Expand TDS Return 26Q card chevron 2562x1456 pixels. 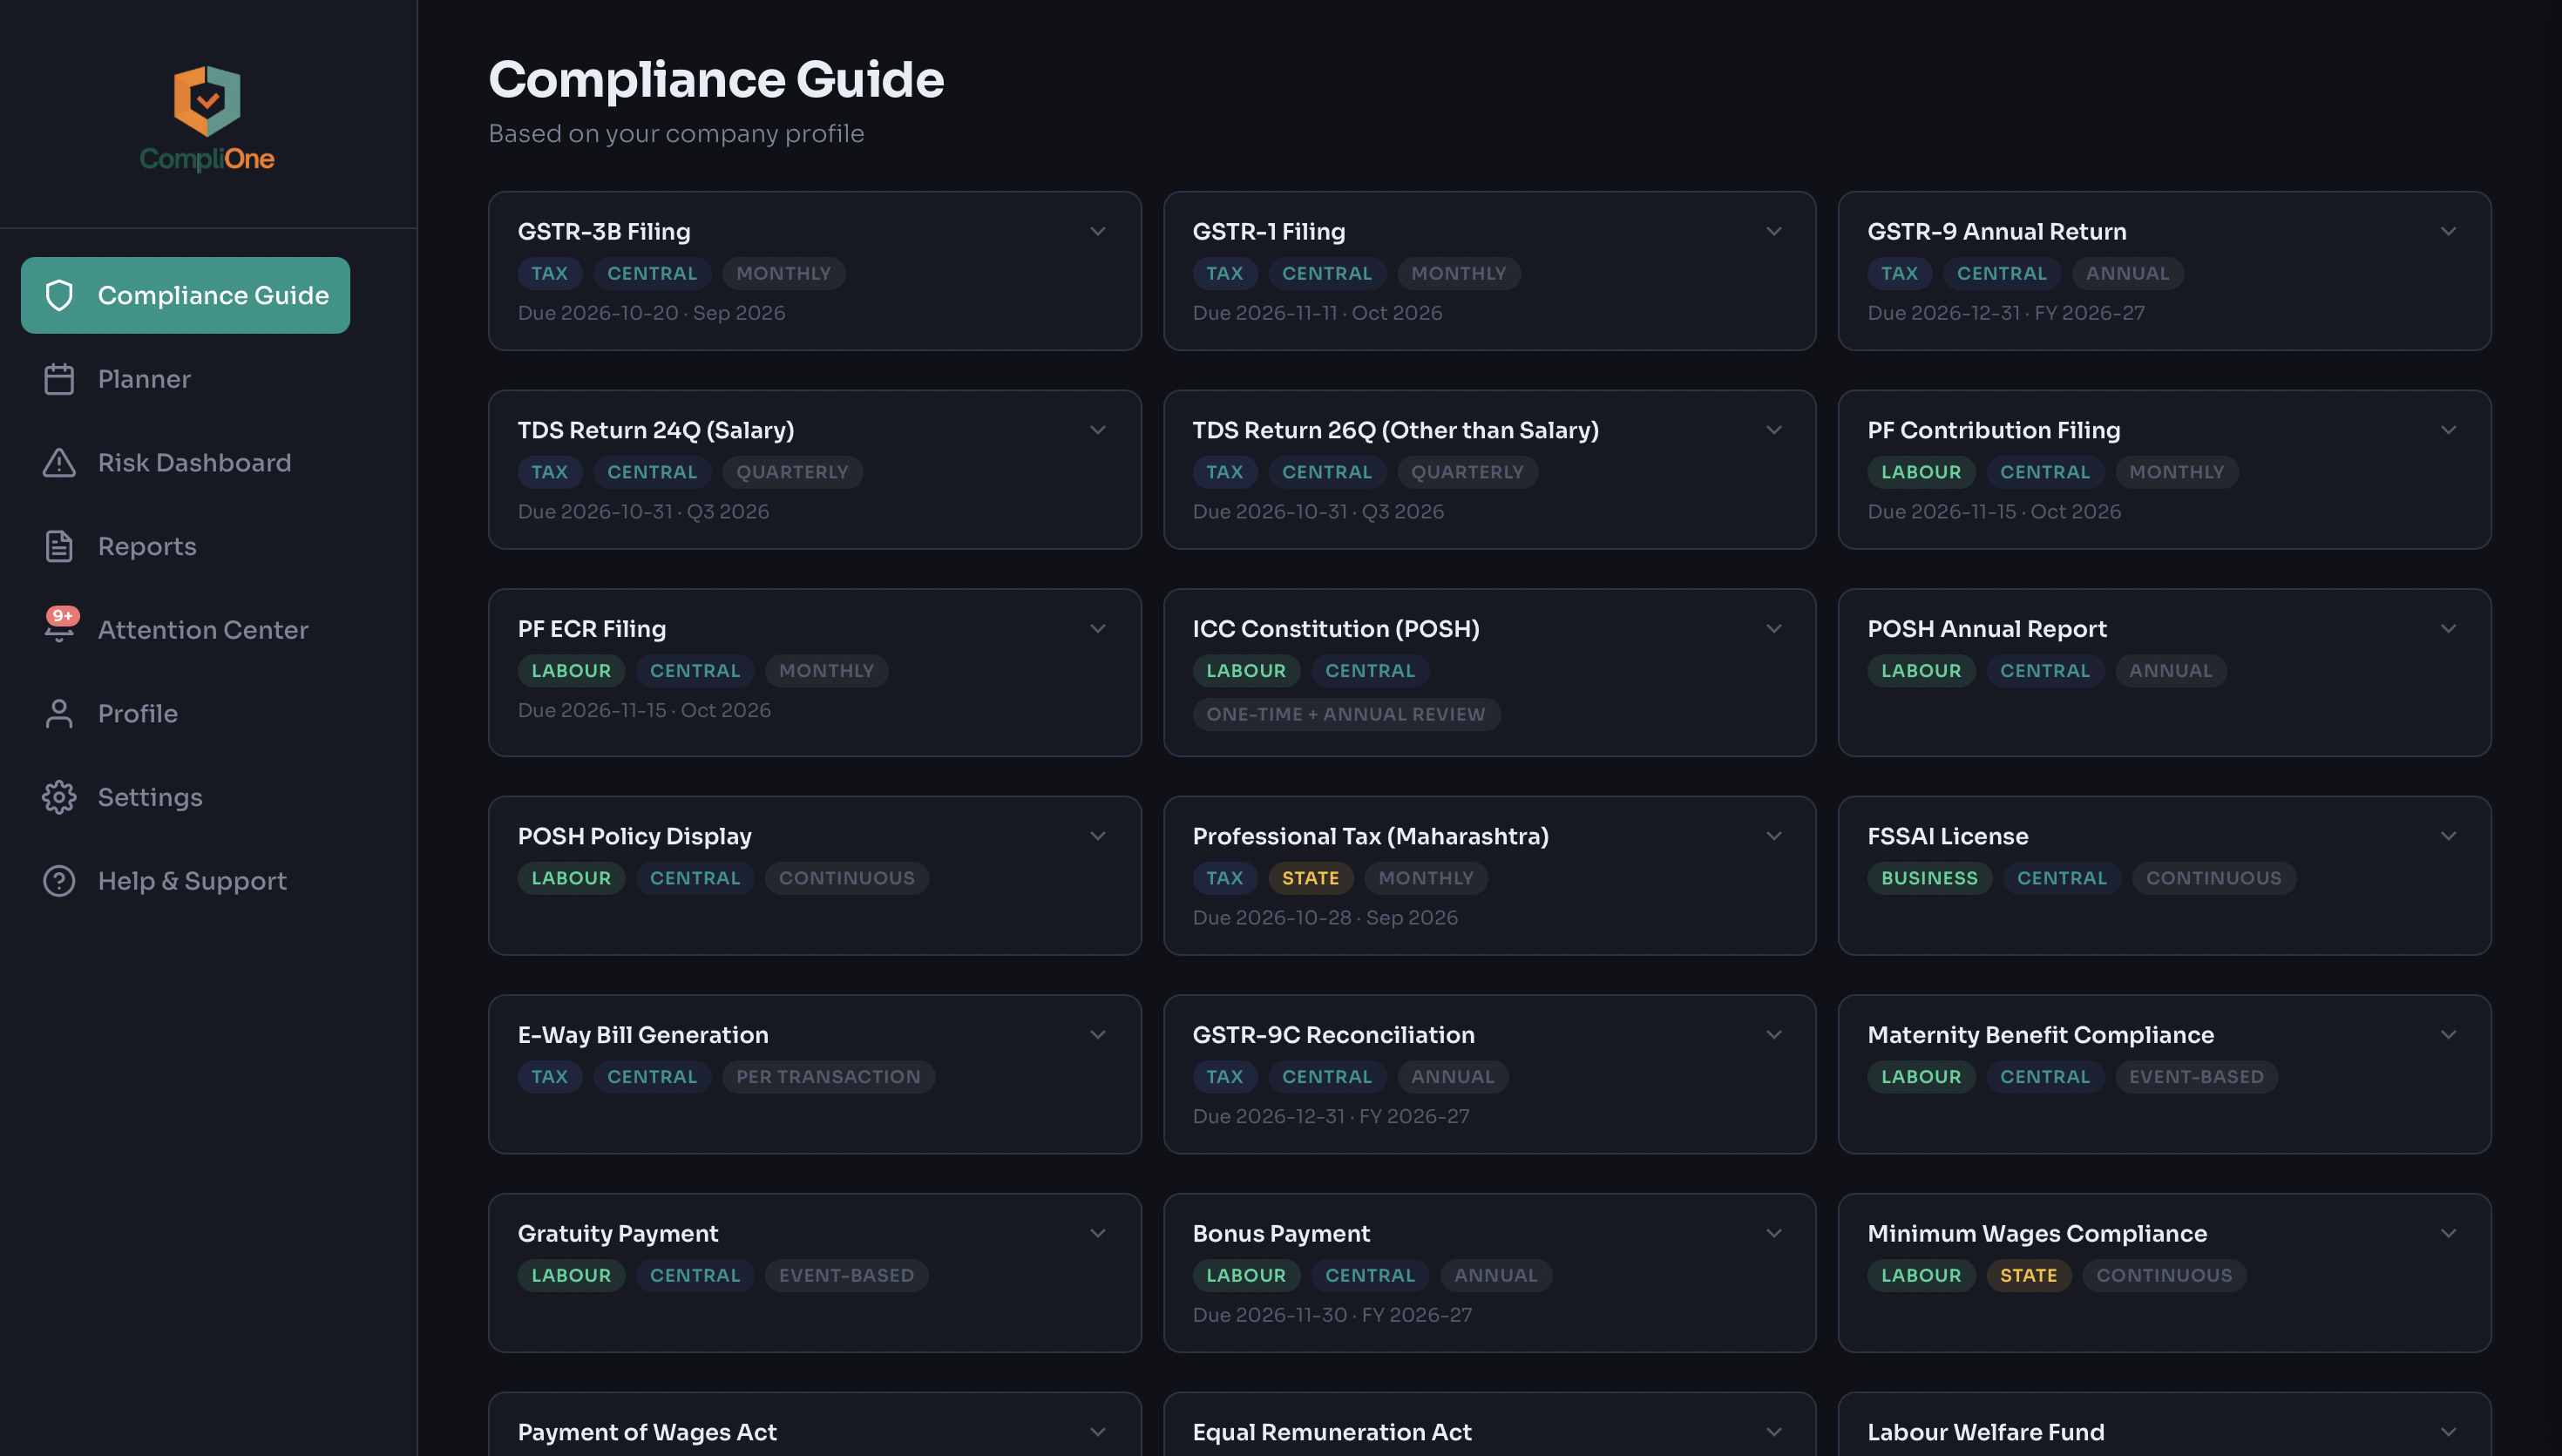(x=1773, y=430)
